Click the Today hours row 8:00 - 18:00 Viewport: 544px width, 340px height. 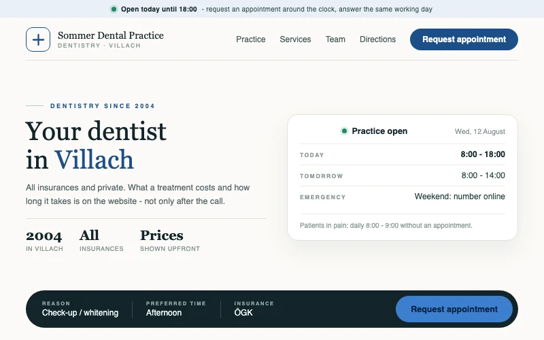point(403,154)
